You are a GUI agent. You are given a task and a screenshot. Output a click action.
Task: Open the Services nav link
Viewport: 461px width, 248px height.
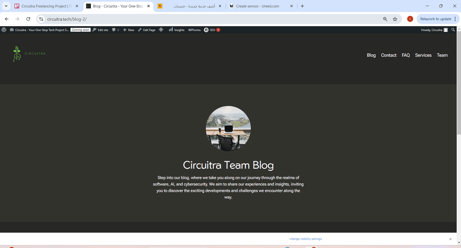coord(423,55)
